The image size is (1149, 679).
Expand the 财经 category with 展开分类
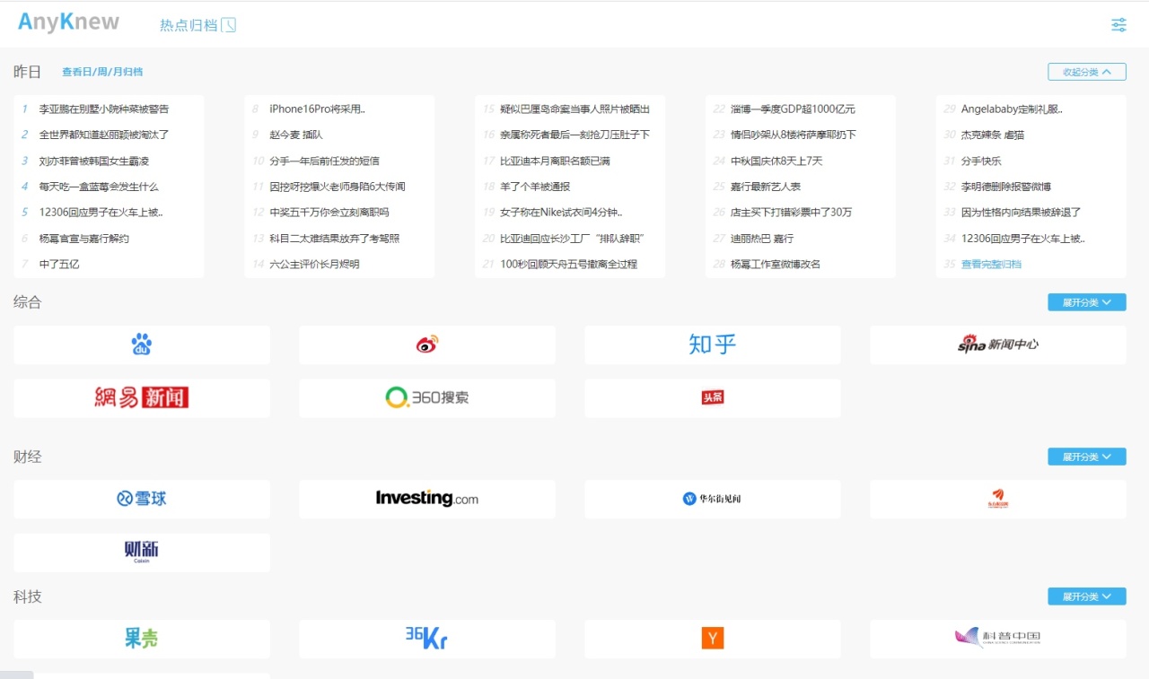click(1087, 457)
